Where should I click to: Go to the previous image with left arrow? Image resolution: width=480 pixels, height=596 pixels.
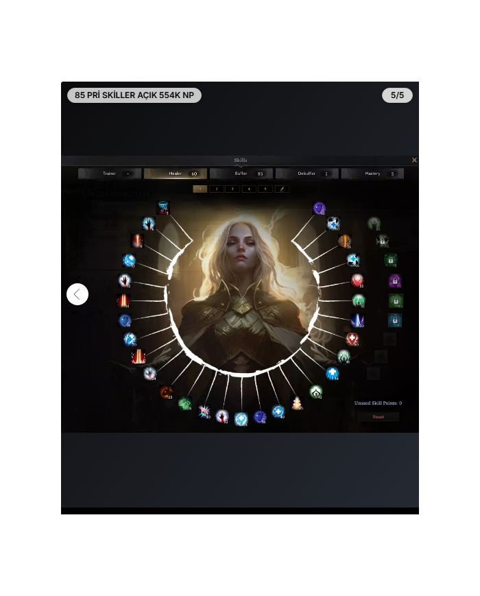pyautogui.click(x=77, y=294)
